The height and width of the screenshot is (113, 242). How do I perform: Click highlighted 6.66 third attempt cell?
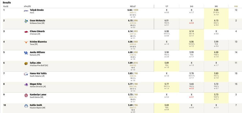tap(216, 13)
